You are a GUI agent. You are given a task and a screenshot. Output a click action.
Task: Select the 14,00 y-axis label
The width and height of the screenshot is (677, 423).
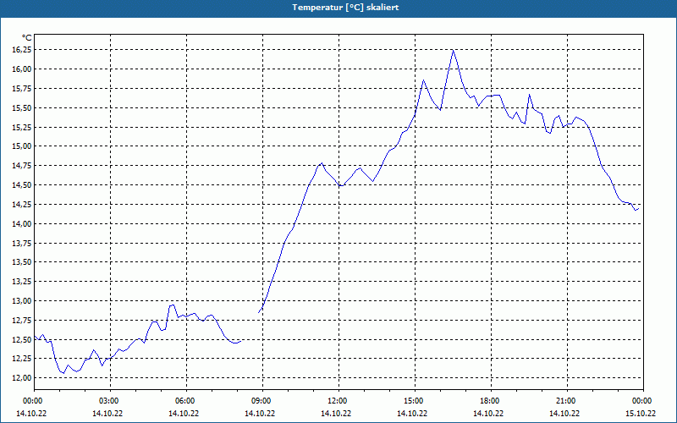coord(22,223)
